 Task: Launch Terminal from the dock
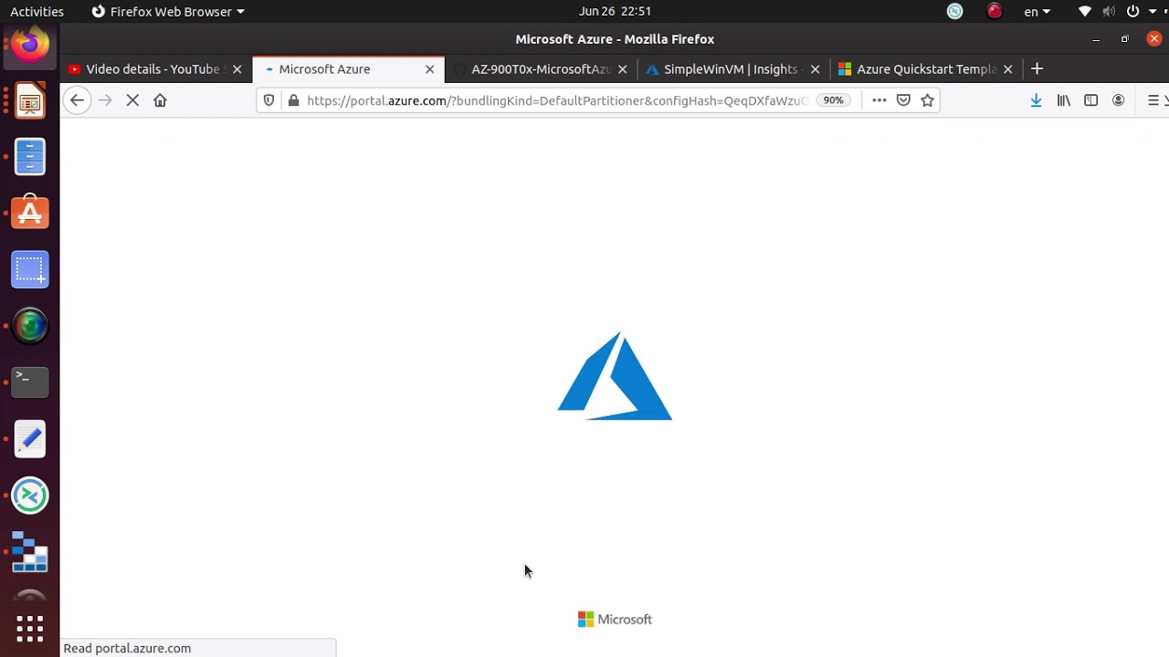coord(30,383)
